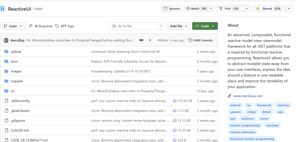The width and height of the screenshot is (296, 142).
Task: Open the Watch notifications dropdown arrow
Action: 211,9
